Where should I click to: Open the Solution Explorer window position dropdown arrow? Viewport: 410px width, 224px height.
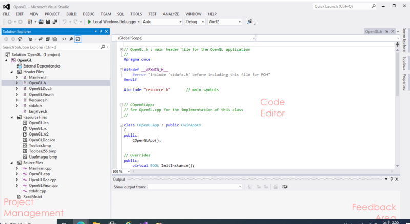pos(96,31)
